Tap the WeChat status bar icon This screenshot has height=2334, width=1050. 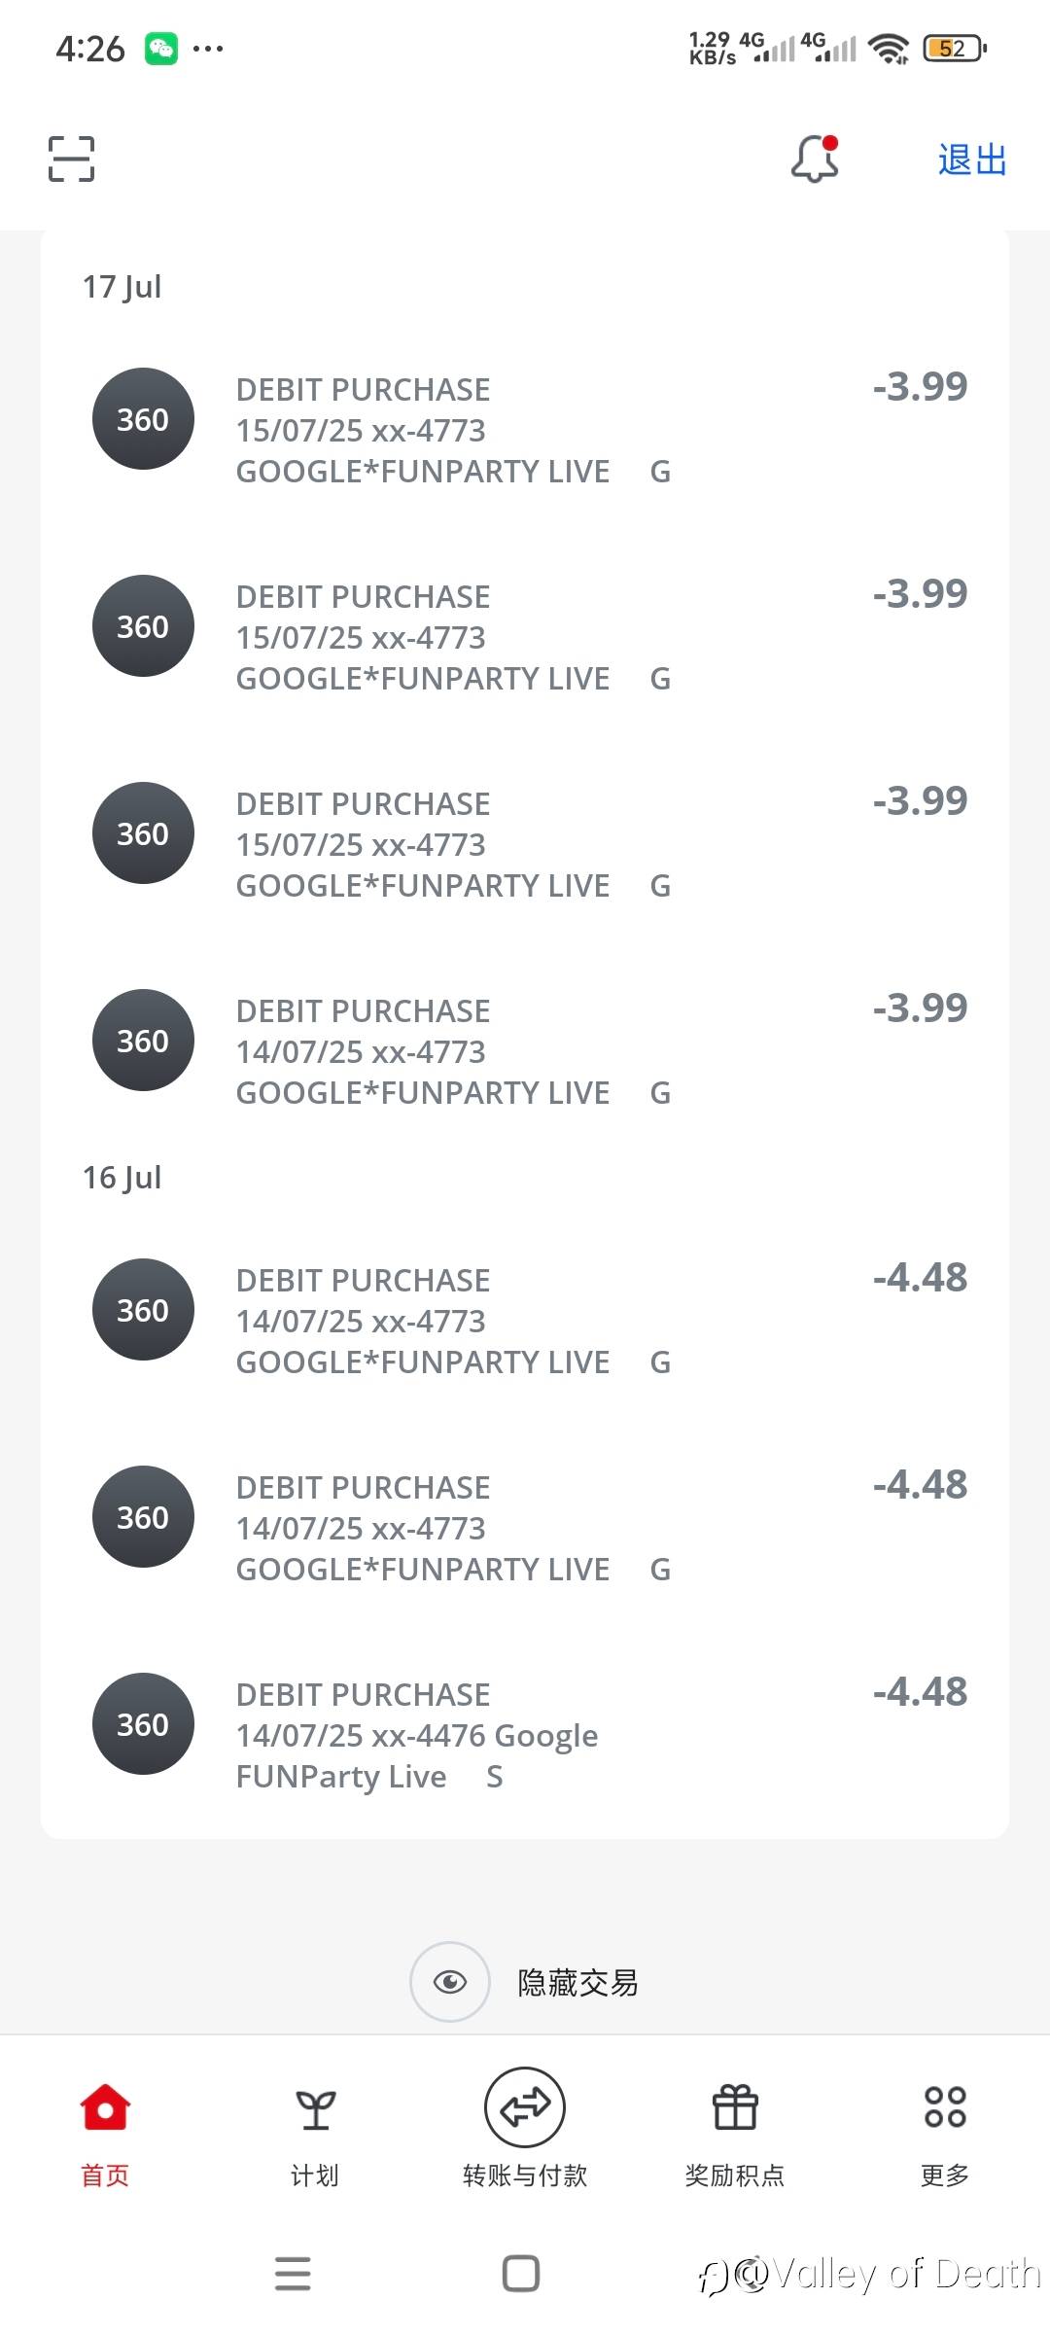pyautogui.click(x=161, y=48)
